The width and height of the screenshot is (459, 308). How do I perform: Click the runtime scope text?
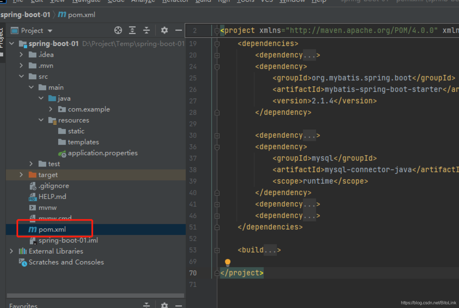tap(318, 181)
